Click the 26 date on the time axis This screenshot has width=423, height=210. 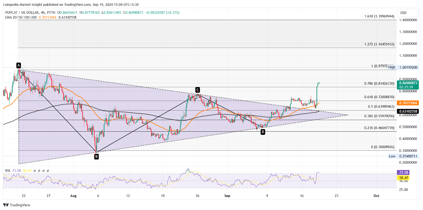pyautogui.click(x=197, y=196)
